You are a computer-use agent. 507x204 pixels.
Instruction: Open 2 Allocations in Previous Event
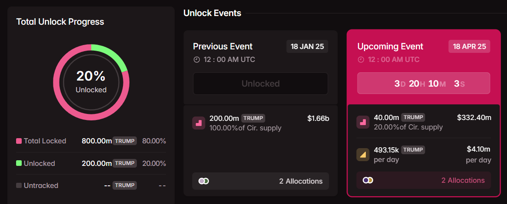click(x=301, y=181)
